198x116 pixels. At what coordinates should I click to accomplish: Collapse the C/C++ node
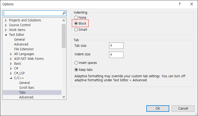[11, 78]
